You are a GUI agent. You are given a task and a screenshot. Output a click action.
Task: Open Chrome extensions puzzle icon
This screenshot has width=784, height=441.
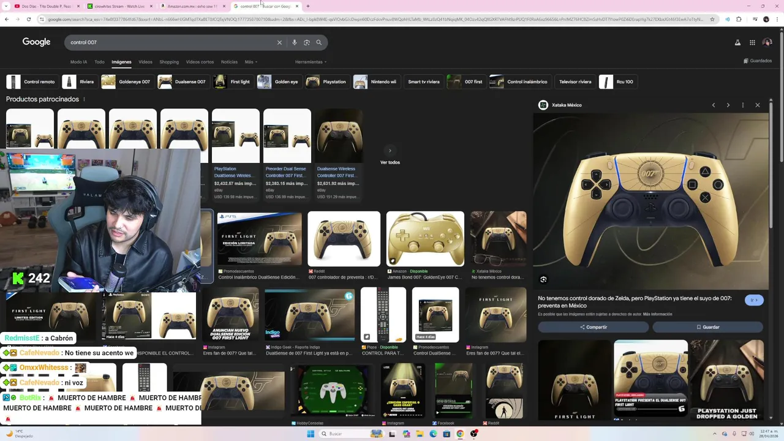(x=739, y=19)
